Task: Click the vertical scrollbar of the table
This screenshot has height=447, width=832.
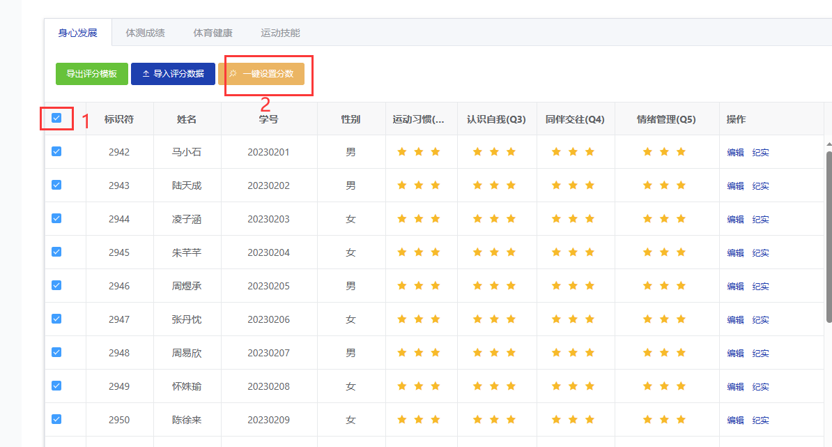Action: click(x=829, y=237)
